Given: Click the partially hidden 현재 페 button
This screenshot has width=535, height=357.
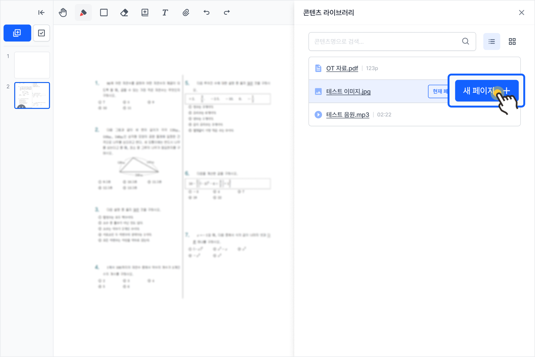Looking at the screenshot, I should coord(438,91).
